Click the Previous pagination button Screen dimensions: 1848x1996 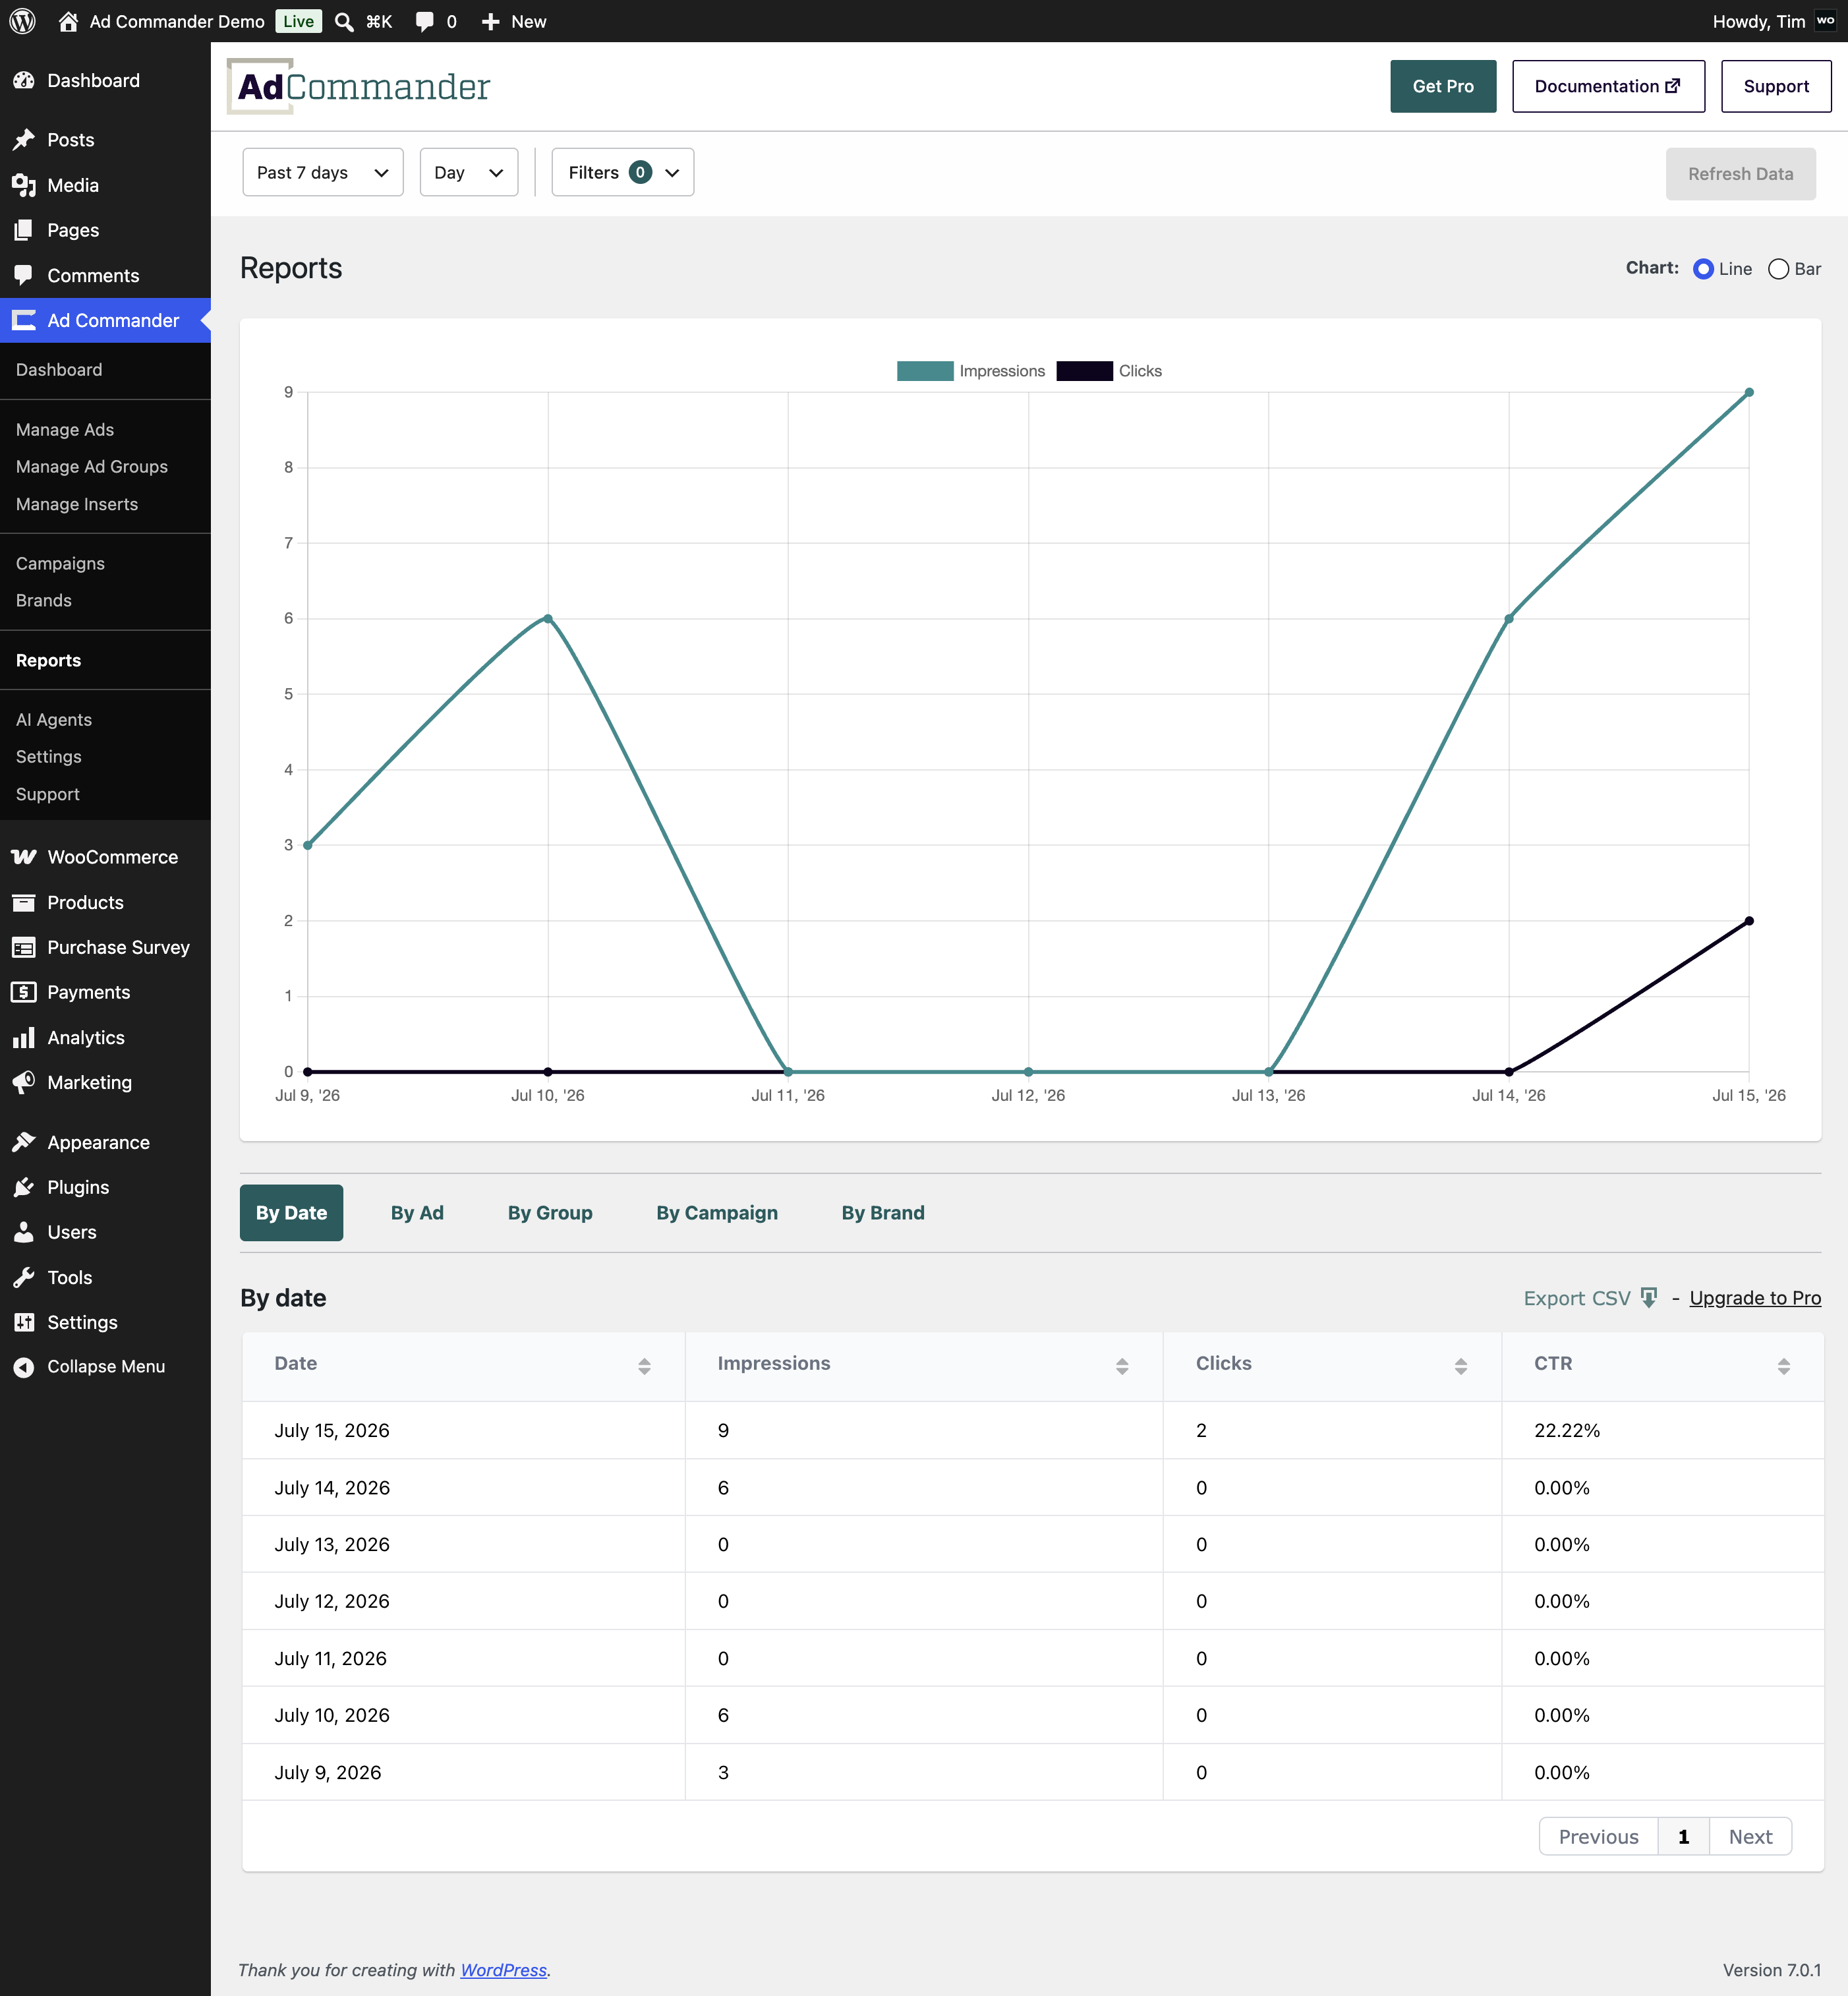[1598, 1837]
